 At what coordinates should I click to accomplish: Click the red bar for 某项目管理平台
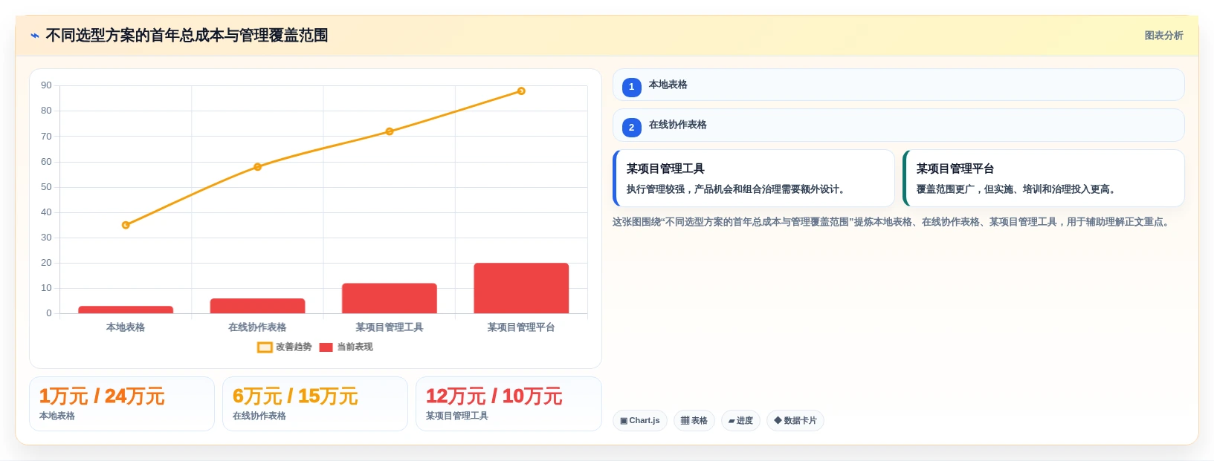(521, 288)
